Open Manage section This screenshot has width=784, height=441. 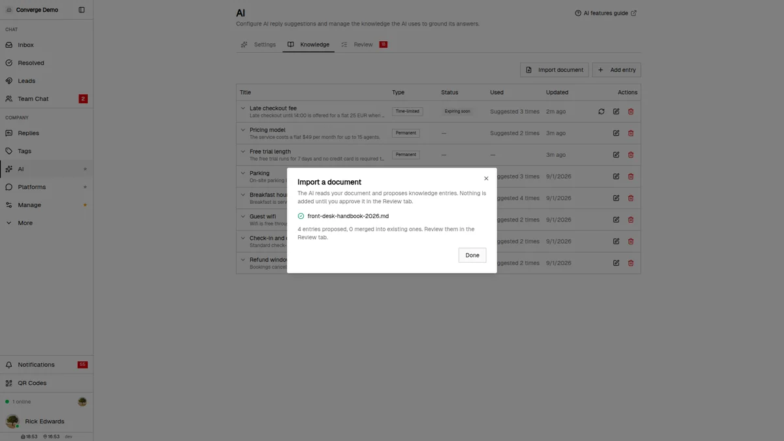46,205
